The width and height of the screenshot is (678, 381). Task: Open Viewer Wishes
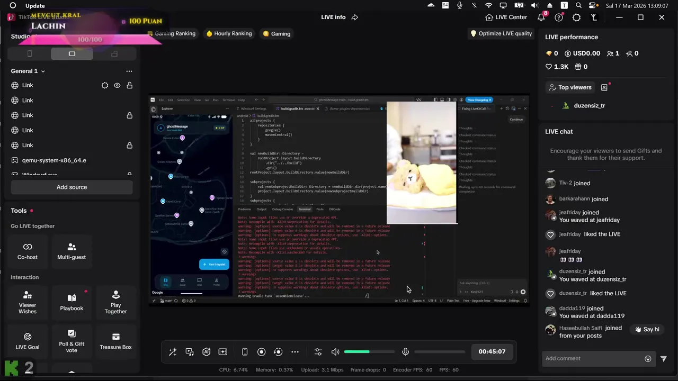tap(28, 302)
